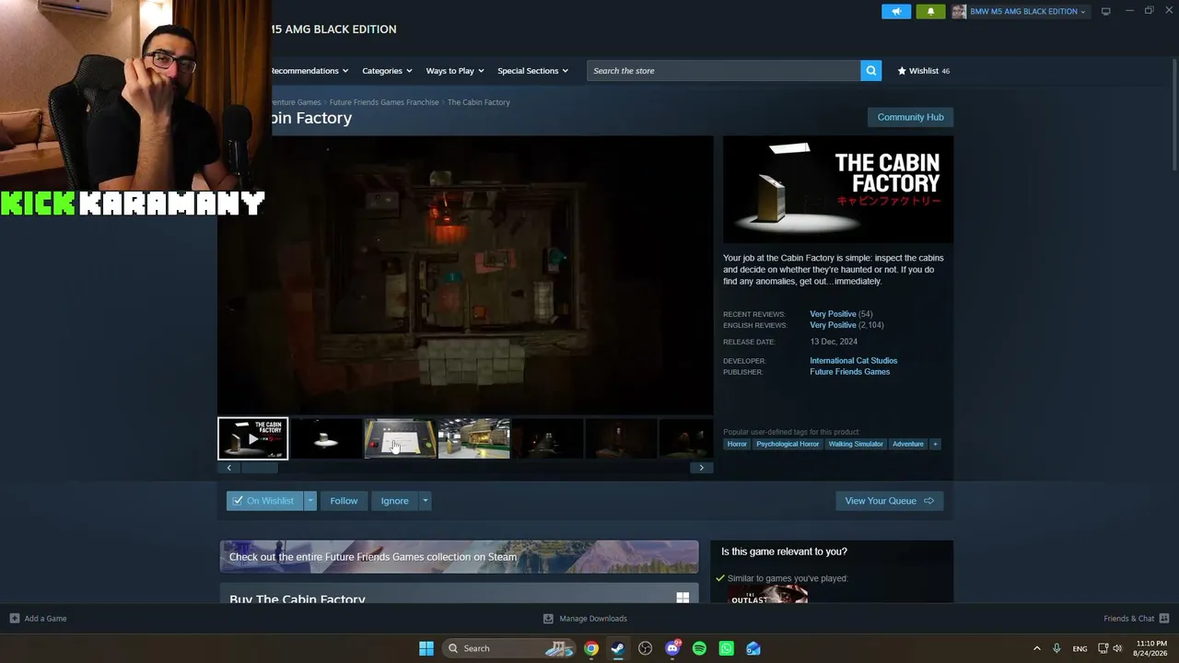Open Google Chrome from the taskbar

[591, 648]
